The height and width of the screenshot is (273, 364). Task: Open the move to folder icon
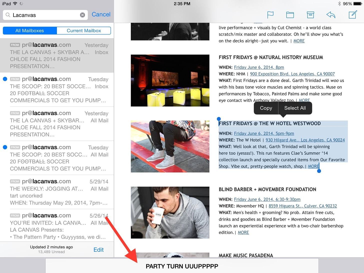(x=290, y=15)
